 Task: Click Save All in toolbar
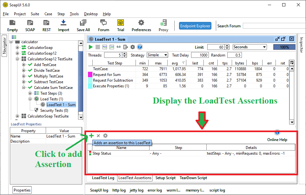click(x=83, y=26)
